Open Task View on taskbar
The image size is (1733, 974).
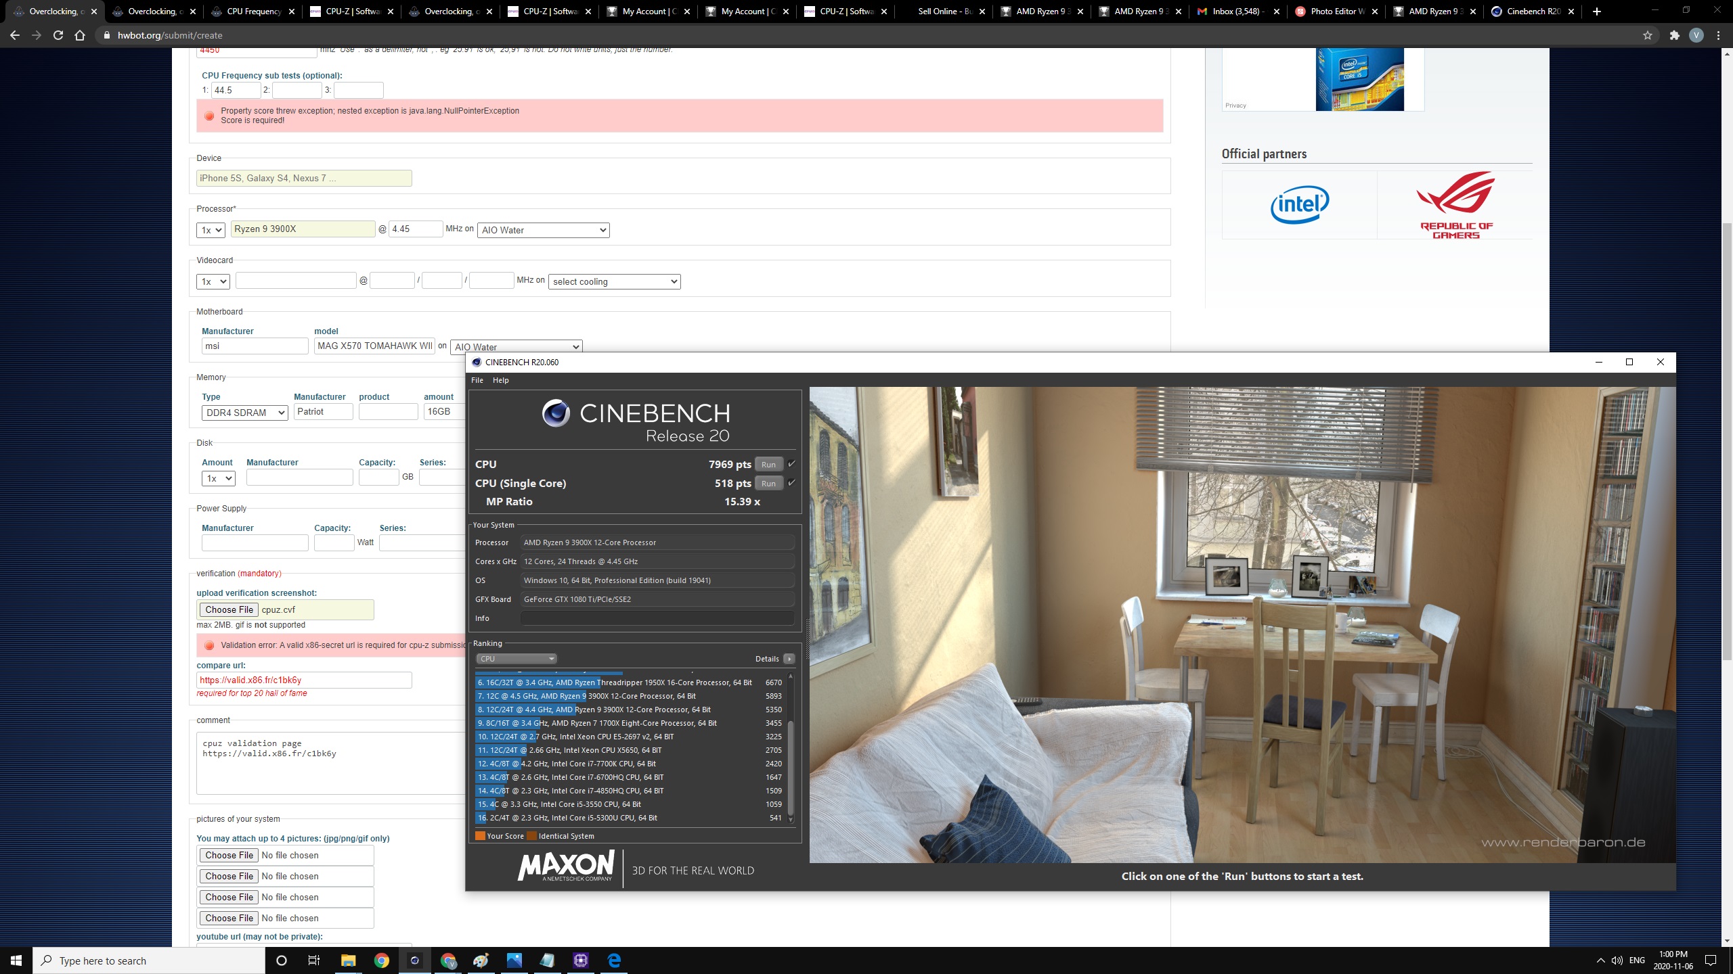click(314, 960)
